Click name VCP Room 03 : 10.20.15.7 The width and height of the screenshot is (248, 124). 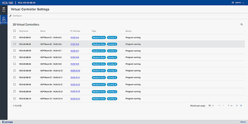(x=51, y=51)
